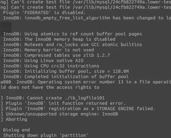The height and width of the screenshot is (138, 171).
Task: Click the "Mutexes and rw_locks" log line
Action: (x=73, y=45)
